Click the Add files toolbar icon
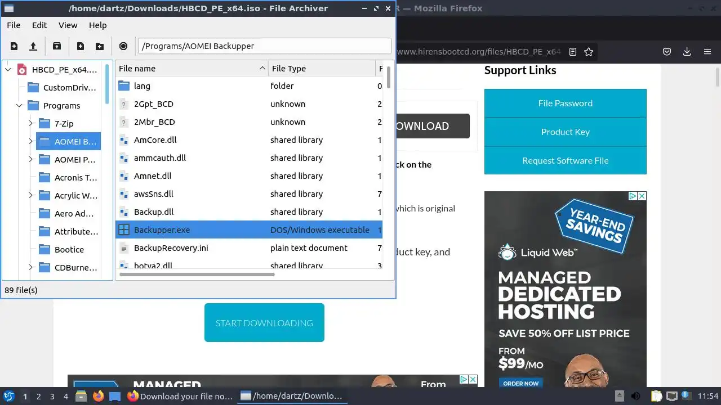Screen dimensions: 721x405 tap(81, 46)
